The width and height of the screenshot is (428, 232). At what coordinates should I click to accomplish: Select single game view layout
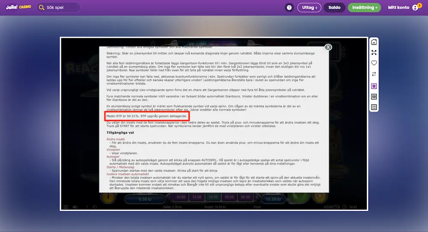click(x=374, y=86)
